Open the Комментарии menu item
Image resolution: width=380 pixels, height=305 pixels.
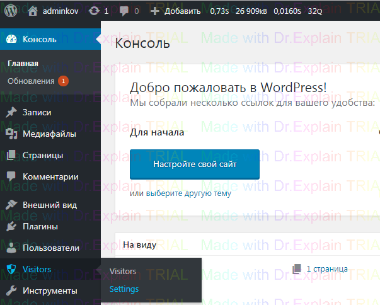coord(50,176)
